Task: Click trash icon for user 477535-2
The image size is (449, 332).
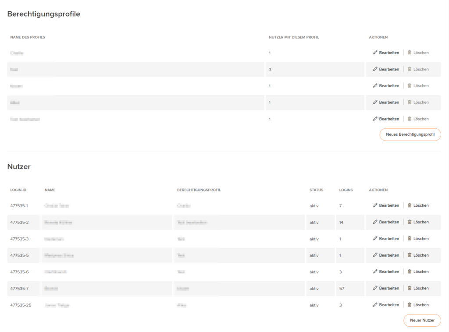Action: [x=410, y=222]
